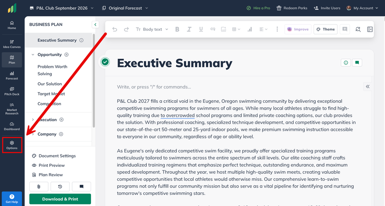The height and width of the screenshot is (206, 385).
Task: Click the LivePlan logo icon
Action: [x=12, y=8]
